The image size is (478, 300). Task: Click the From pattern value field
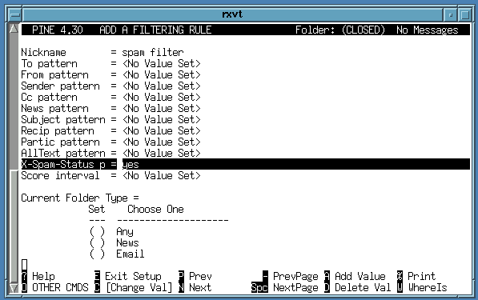tap(162, 75)
